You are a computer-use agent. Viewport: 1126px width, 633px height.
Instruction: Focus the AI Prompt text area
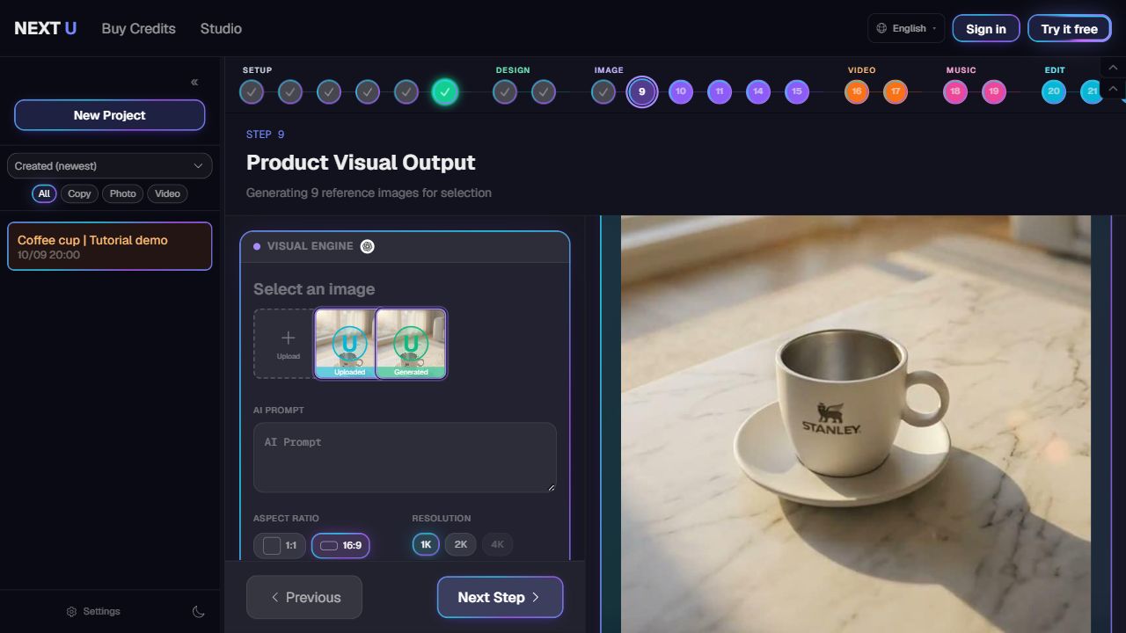pos(405,457)
